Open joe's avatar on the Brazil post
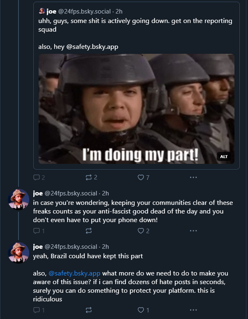The image size is (248, 319). pyautogui.click(x=18, y=252)
